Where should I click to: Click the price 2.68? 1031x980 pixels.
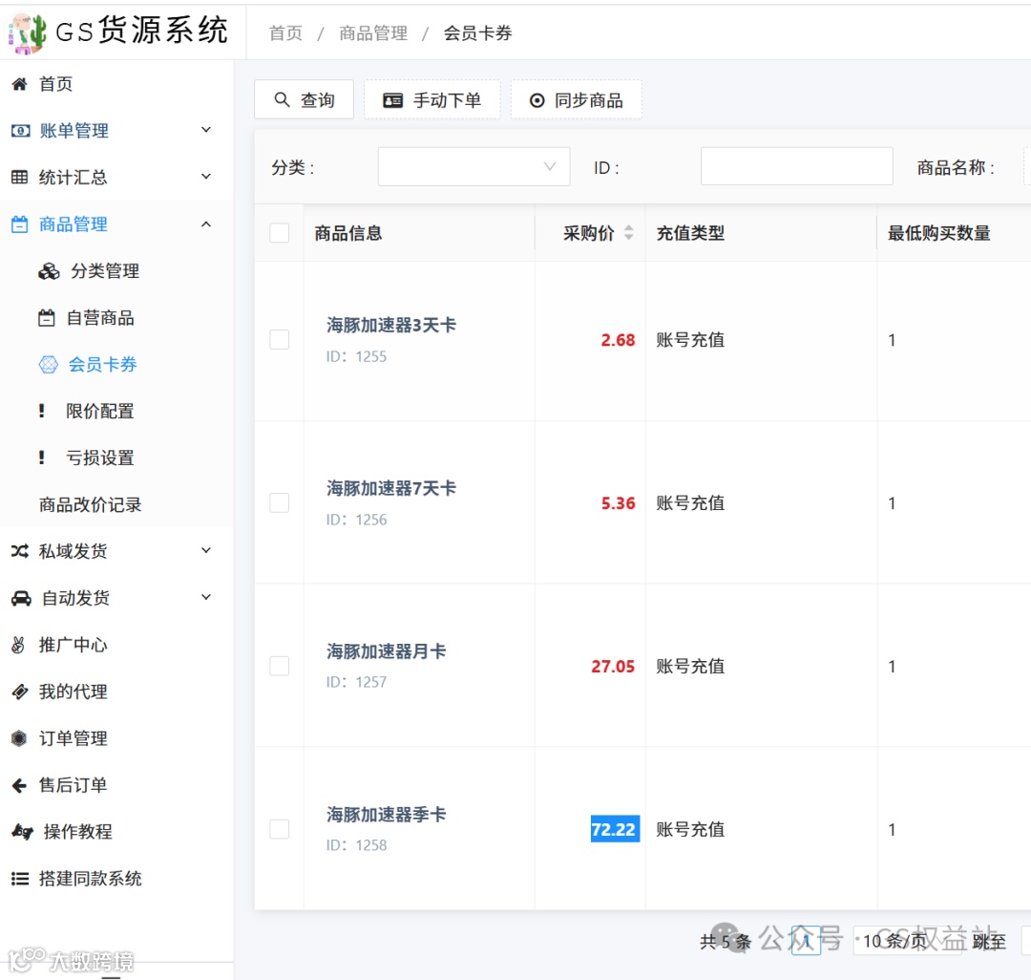(618, 340)
